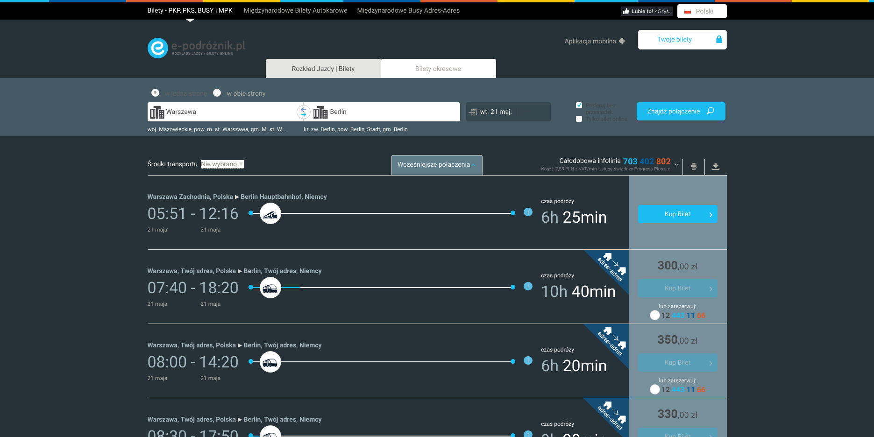Buy a ticket for the 05:51 train
874x437 pixels.
[678, 214]
